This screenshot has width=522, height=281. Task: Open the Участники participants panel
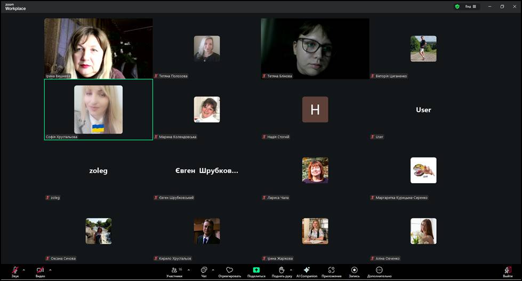click(174, 271)
